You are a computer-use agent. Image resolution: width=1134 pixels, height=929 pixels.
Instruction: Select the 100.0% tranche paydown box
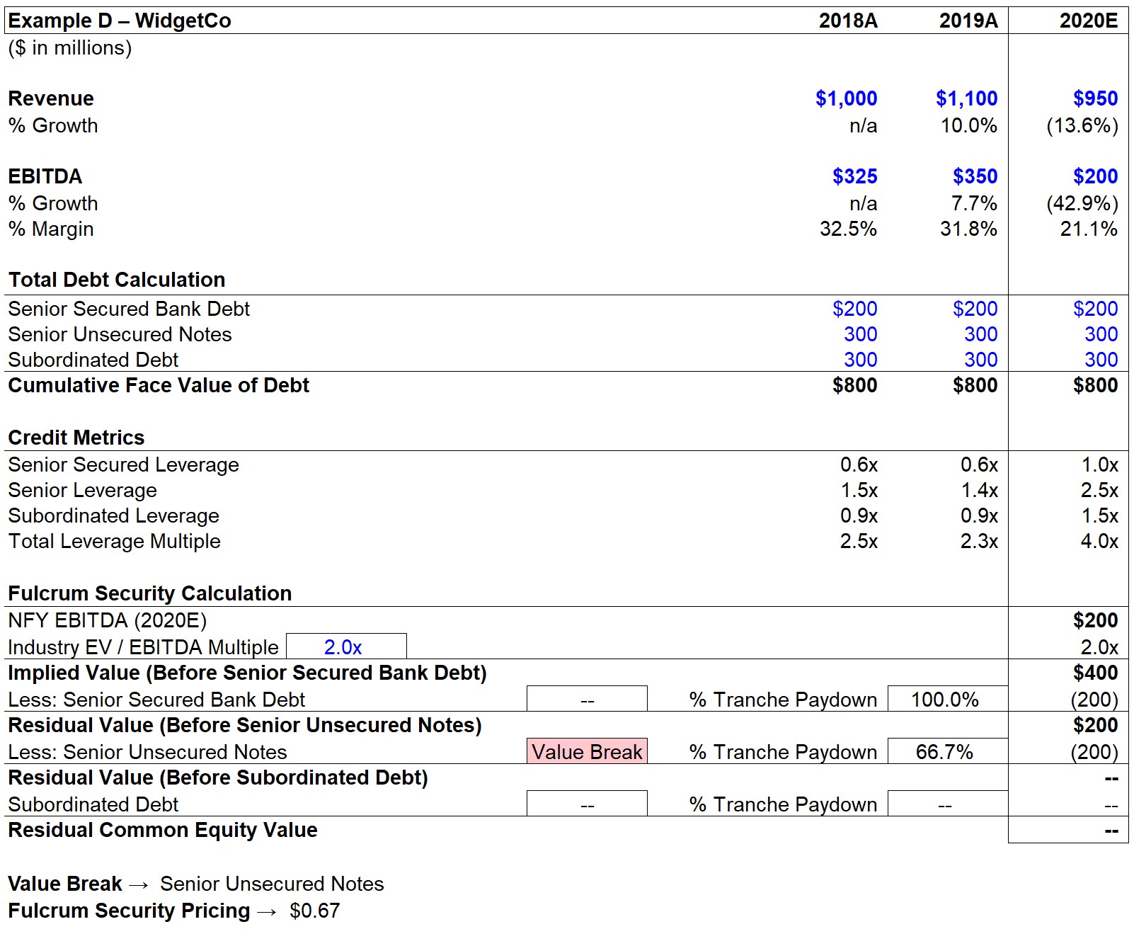(x=947, y=699)
